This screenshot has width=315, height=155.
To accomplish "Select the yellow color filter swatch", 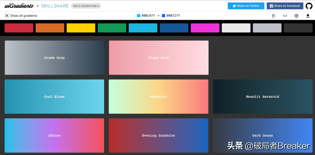I will [x=81, y=28].
